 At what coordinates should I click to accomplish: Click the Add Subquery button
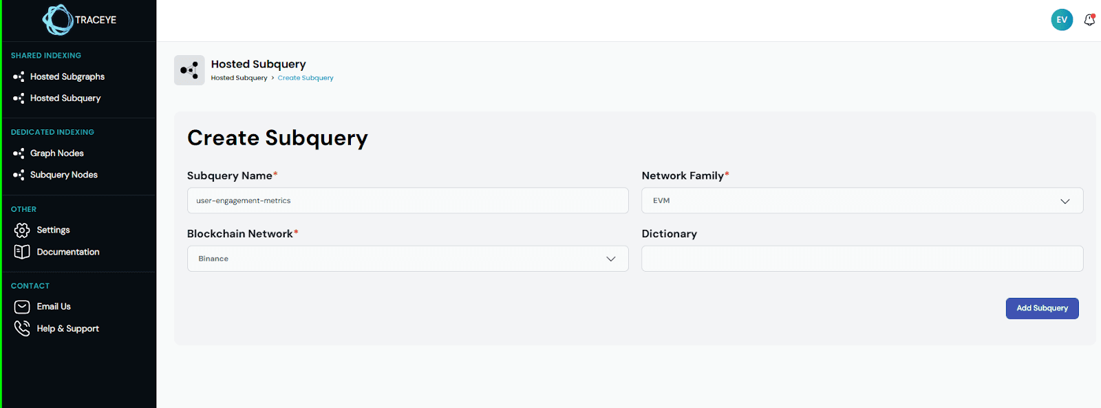[x=1042, y=308]
